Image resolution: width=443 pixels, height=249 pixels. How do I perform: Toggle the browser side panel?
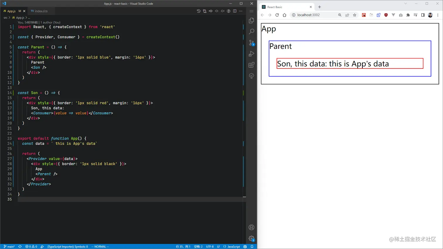423,15
